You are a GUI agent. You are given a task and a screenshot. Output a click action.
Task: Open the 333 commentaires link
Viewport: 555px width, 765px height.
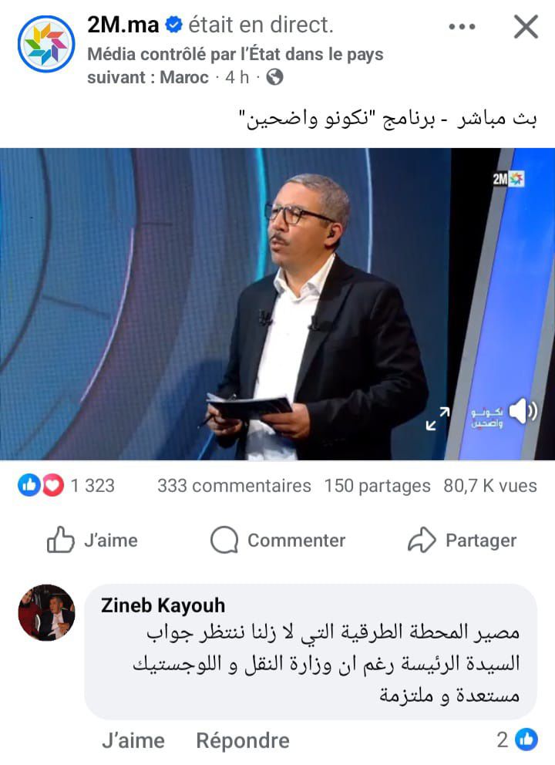(x=234, y=485)
